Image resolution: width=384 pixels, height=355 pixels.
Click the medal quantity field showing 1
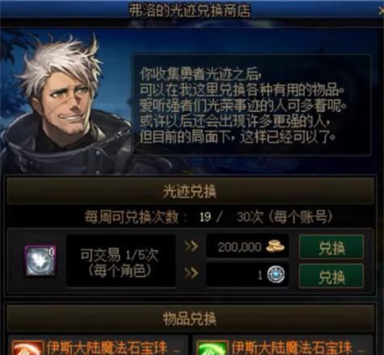(247, 275)
